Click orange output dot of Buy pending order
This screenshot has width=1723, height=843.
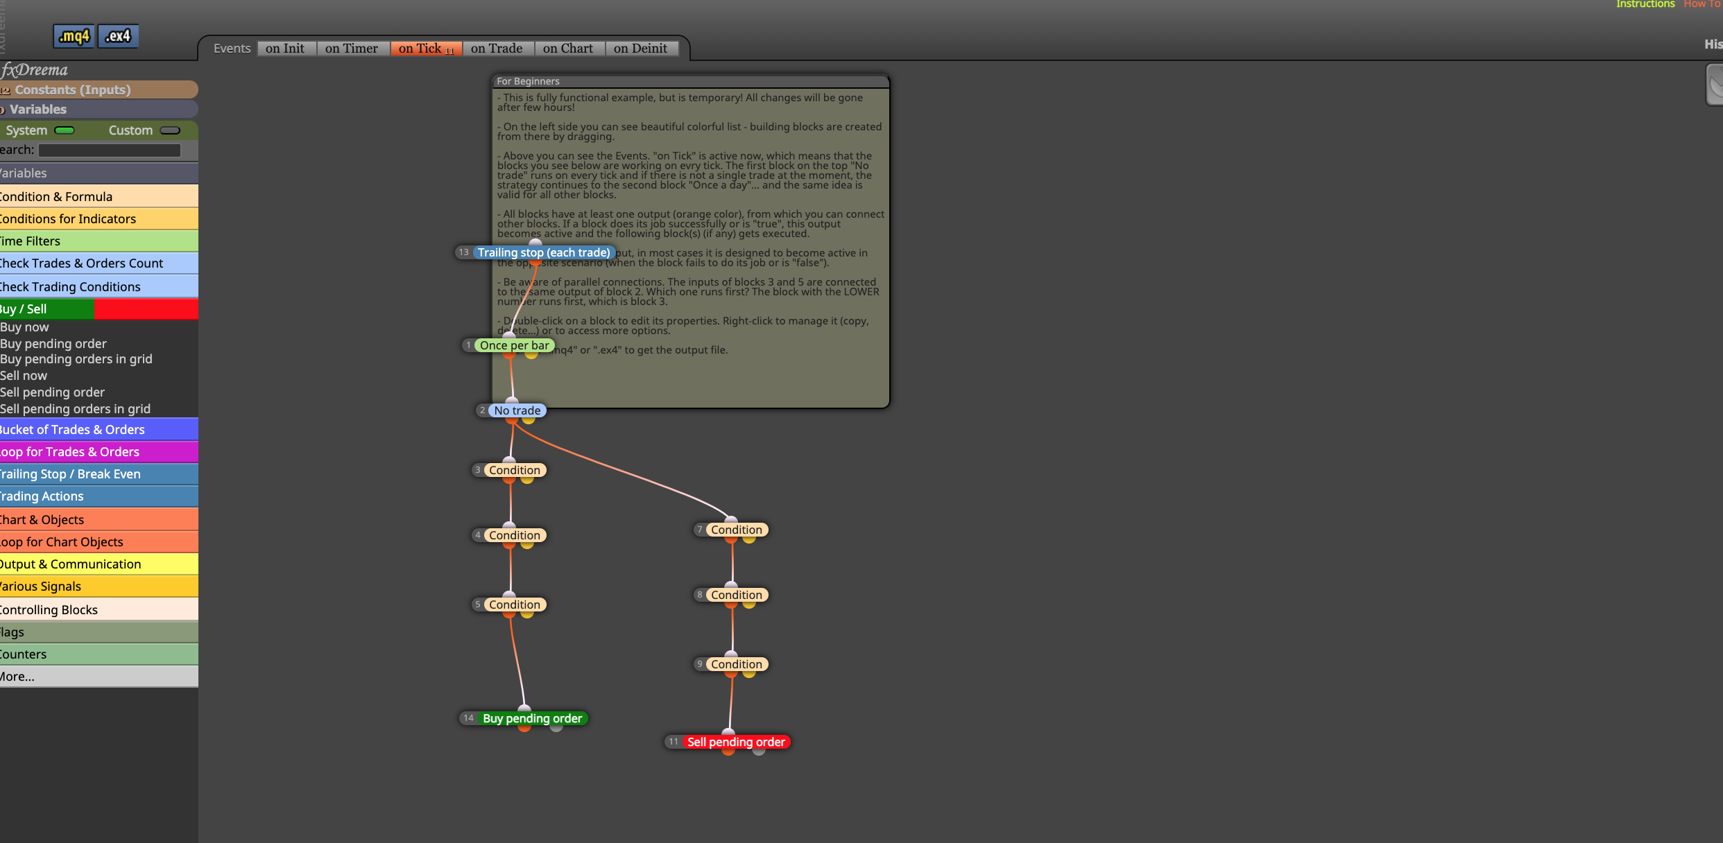[x=524, y=727]
